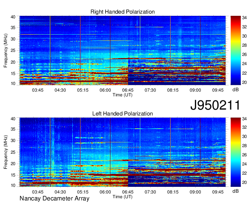Click the 09:00 time tick under Left Handed plot
251x203 pixels.
(x=195, y=192)
